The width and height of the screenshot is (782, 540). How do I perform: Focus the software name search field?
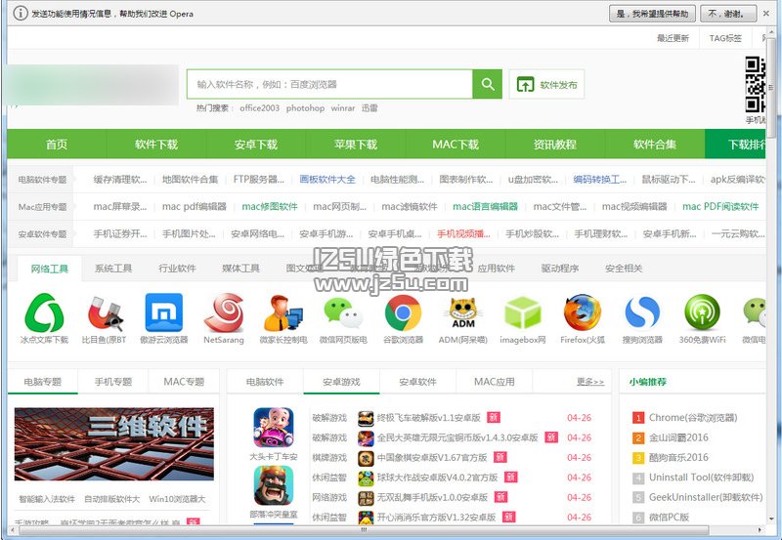tap(329, 84)
